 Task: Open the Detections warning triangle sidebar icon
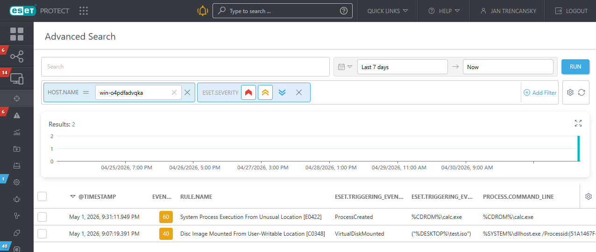click(17, 115)
